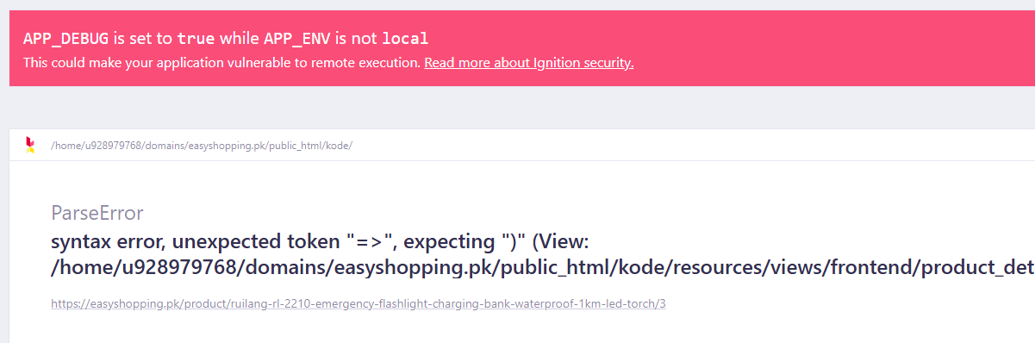Click the banner heading line about APP_DEBUG
This screenshot has height=343, width=1035.
coord(226,39)
